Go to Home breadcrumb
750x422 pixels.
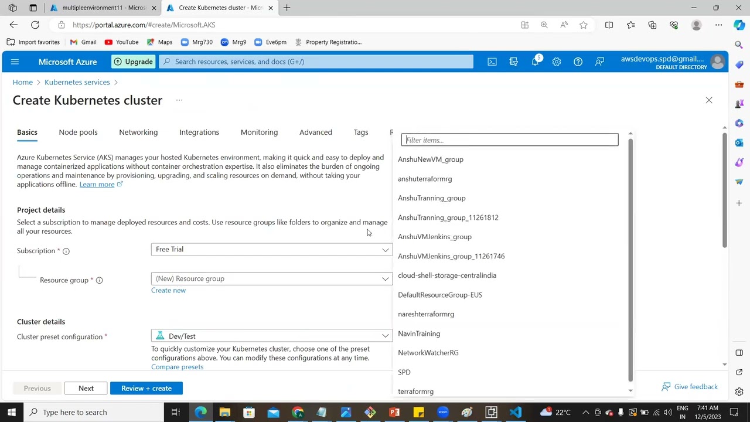tap(23, 82)
